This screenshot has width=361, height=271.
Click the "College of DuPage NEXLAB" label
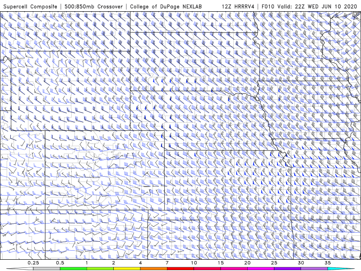166,6
